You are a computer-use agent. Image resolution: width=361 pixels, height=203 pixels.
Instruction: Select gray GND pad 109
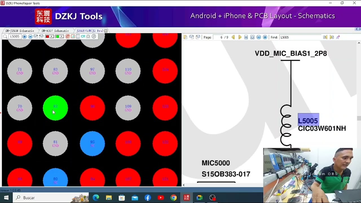point(128,108)
